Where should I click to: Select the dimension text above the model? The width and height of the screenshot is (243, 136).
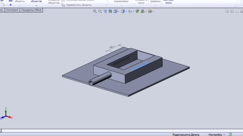pyautogui.click(x=112, y=47)
